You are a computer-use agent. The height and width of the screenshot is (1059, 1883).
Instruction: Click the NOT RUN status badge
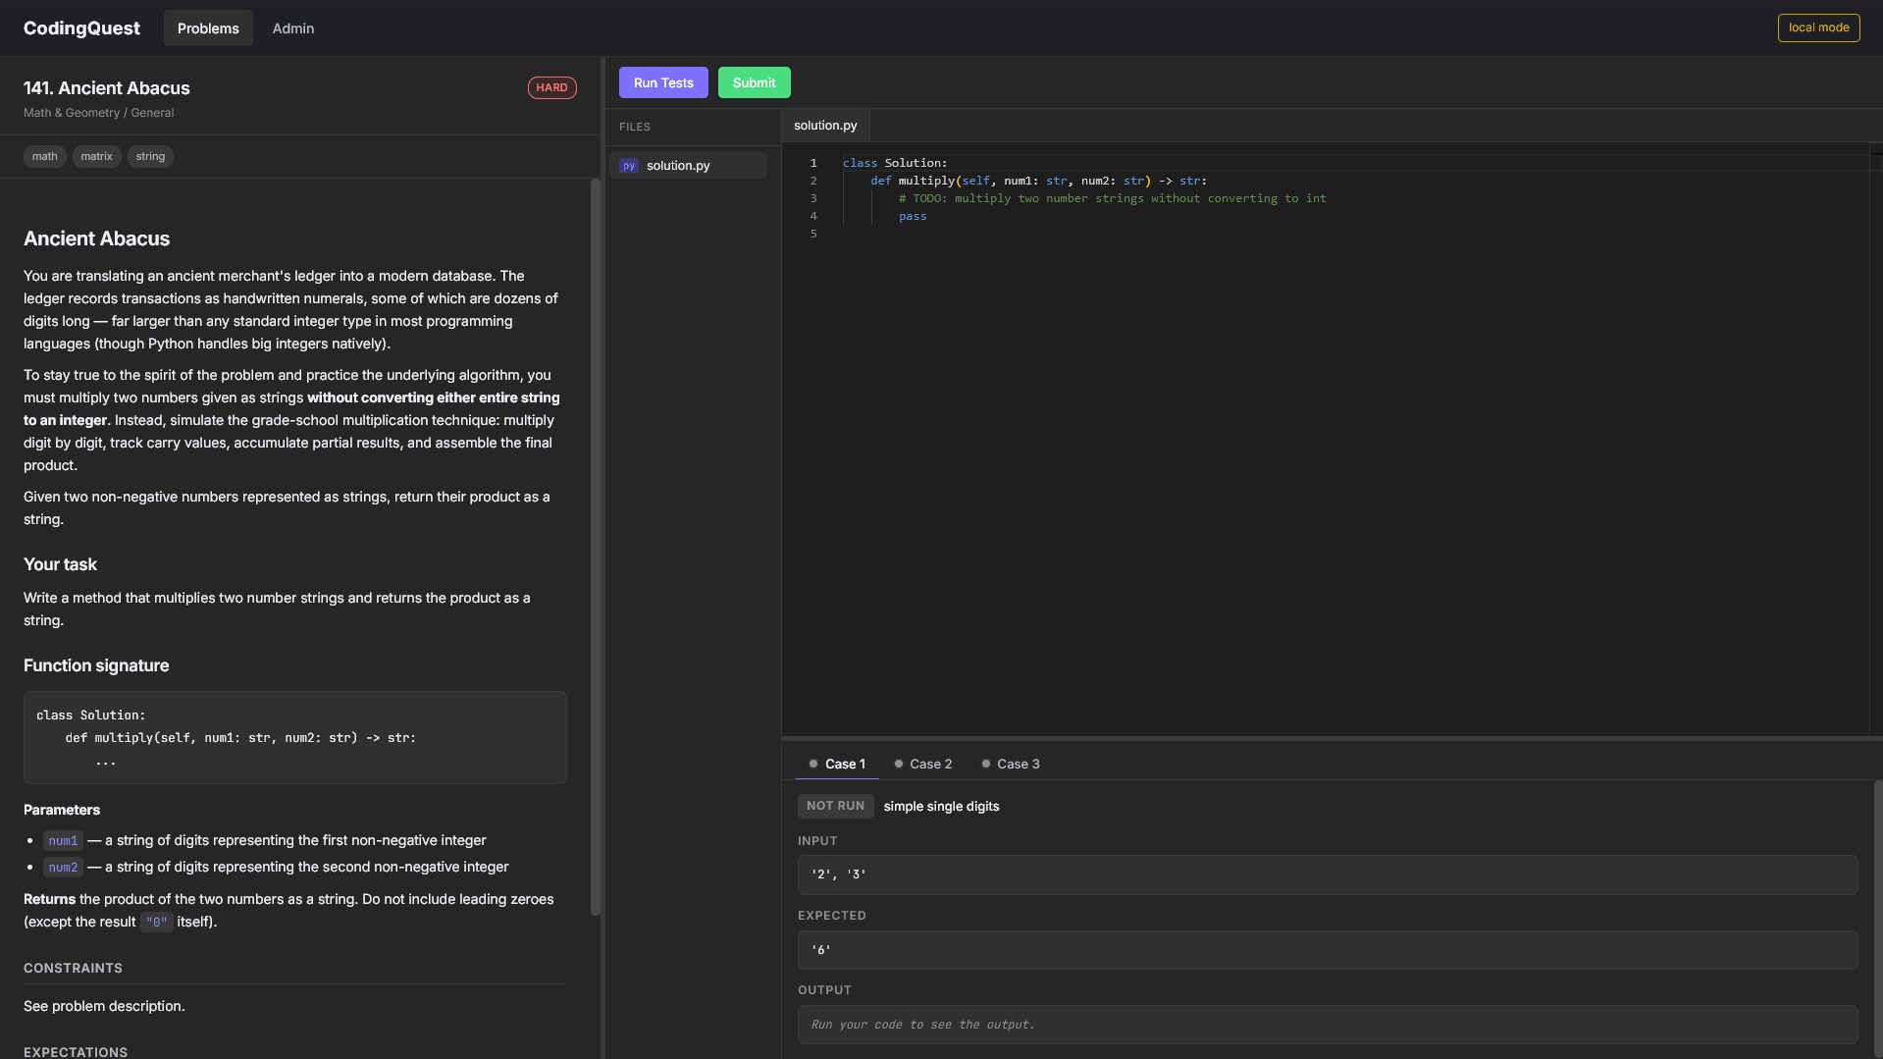point(835,806)
